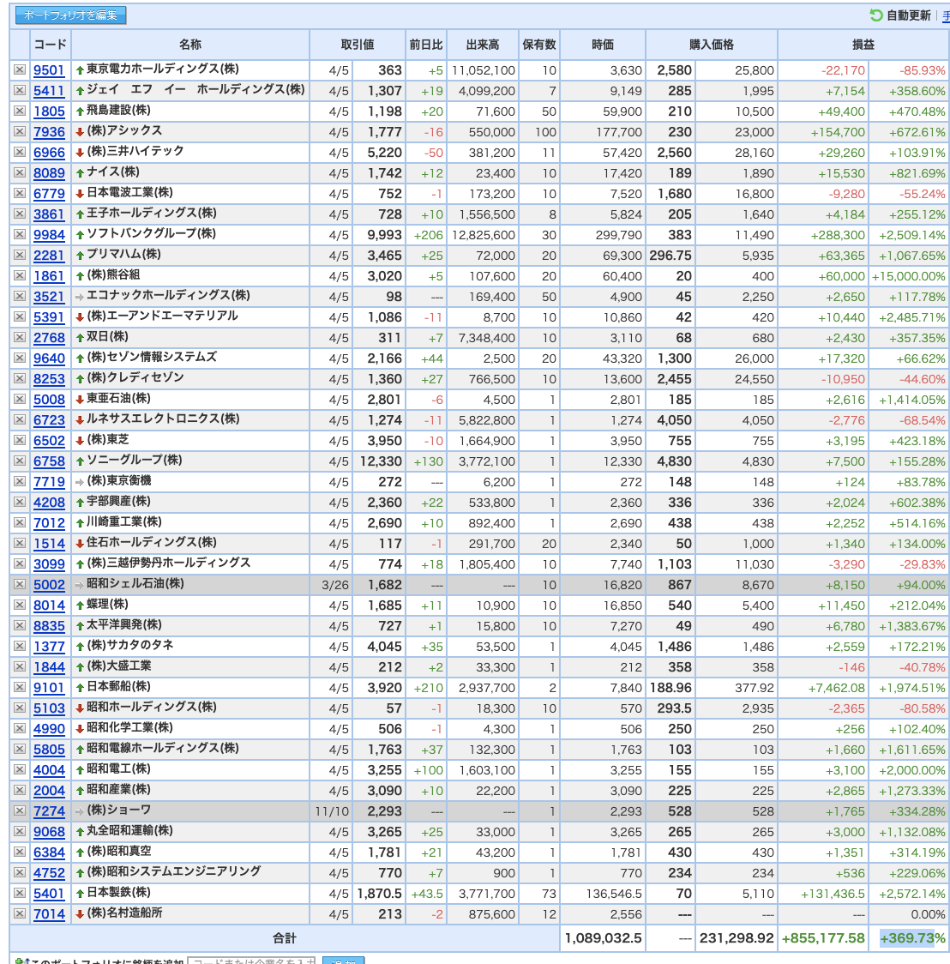
Task: Click the 保有数 column header
Action: (x=539, y=45)
